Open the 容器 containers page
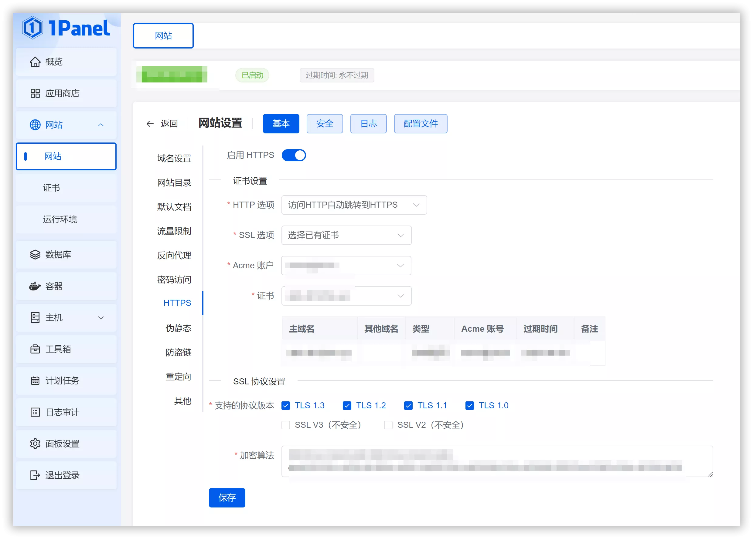753x539 pixels. pyautogui.click(x=54, y=286)
